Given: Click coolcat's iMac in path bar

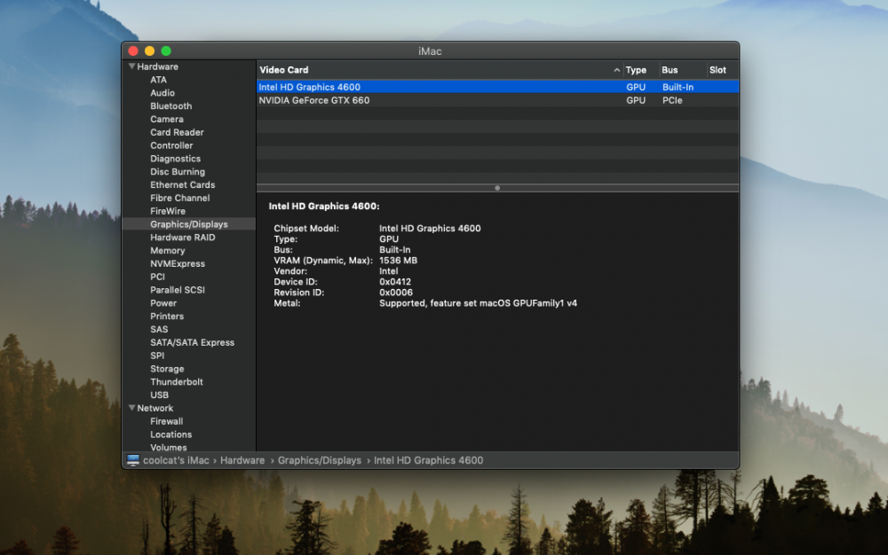Looking at the screenshot, I should pos(176,460).
